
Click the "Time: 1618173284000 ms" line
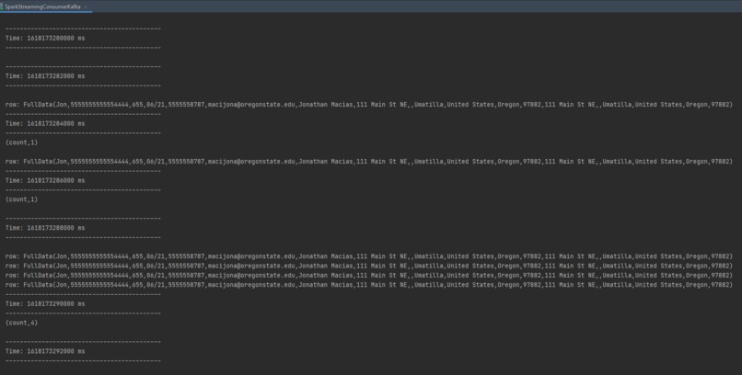45,124
